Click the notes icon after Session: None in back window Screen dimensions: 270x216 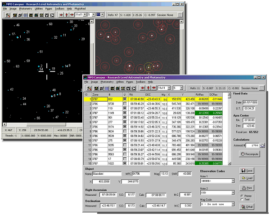(x=180, y=15)
